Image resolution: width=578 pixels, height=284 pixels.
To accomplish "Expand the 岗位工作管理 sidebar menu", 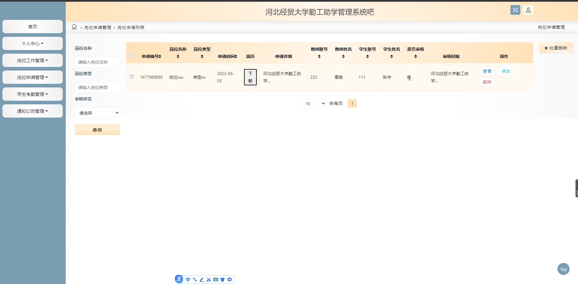I will (x=33, y=60).
